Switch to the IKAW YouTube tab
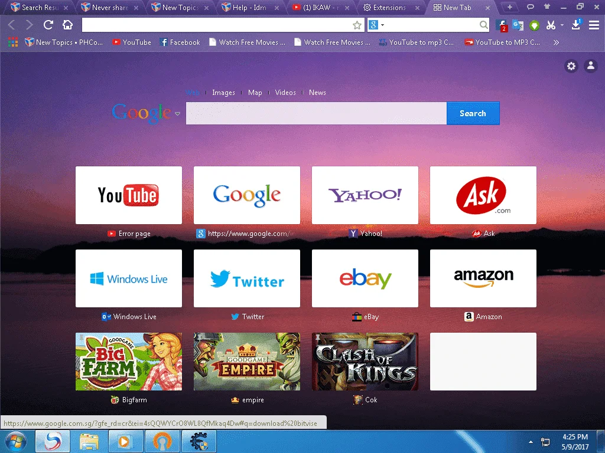Viewport: 605px width, 453px height. point(321,7)
